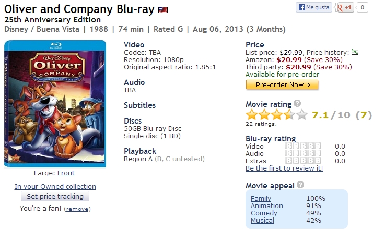
Task: Click Be the first to review it
Action: click(284, 168)
